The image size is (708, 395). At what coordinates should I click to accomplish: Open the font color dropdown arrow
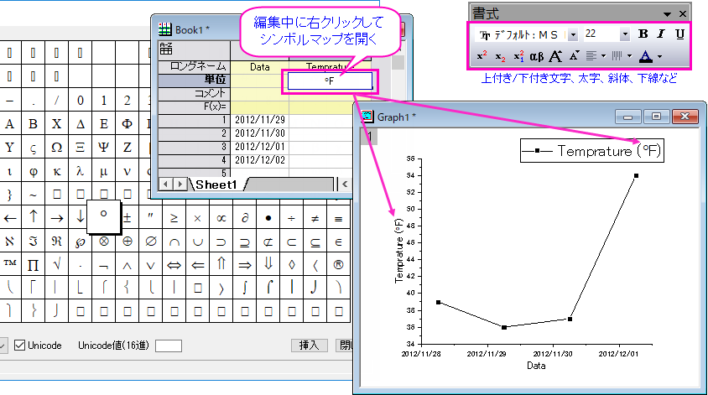659,57
